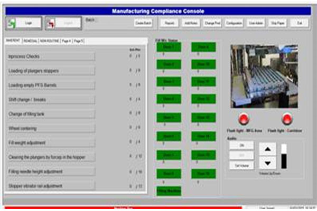Click the first green door status indicator
The width and height of the screenshot is (317, 211).
(x=169, y=47)
